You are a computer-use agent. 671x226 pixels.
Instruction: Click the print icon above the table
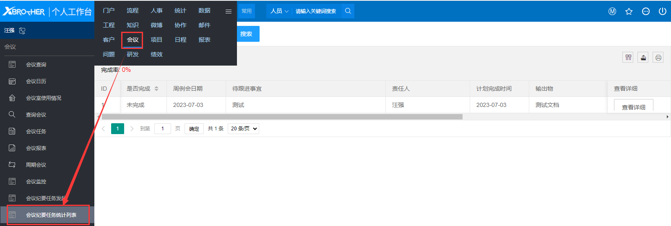(x=658, y=58)
